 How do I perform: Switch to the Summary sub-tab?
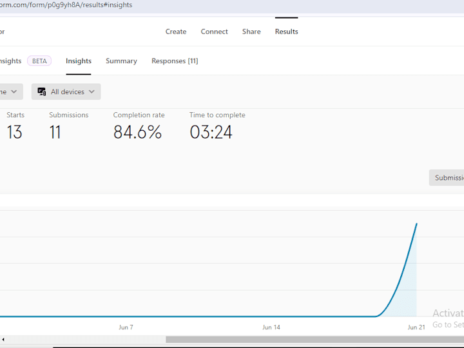point(121,61)
